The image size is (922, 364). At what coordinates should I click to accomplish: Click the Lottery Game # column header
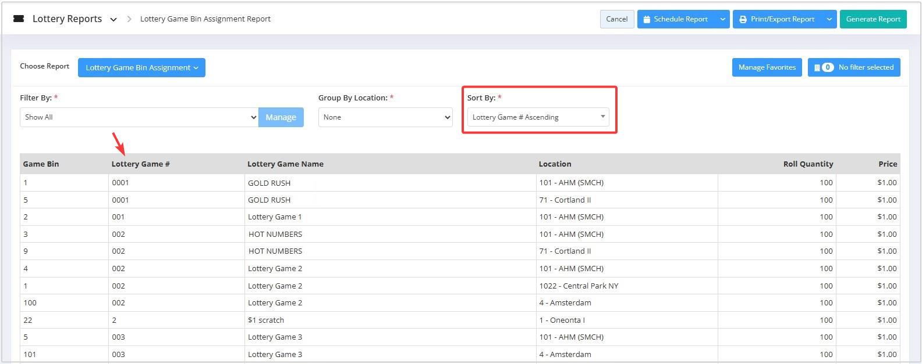(141, 164)
